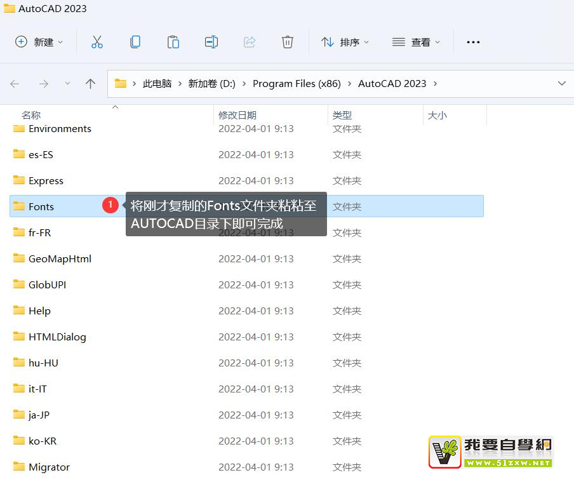Navigate back with the left arrow
Image resolution: width=574 pixels, height=482 pixels.
tap(15, 84)
